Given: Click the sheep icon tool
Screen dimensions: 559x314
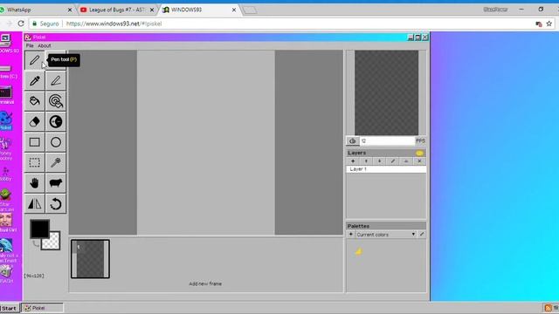Looking at the screenshot, I should (x=56, y=183).
